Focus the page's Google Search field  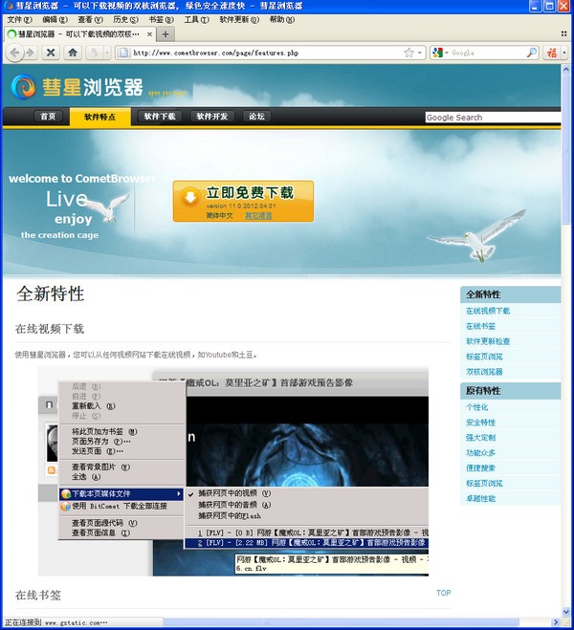(x=493, y=118)
